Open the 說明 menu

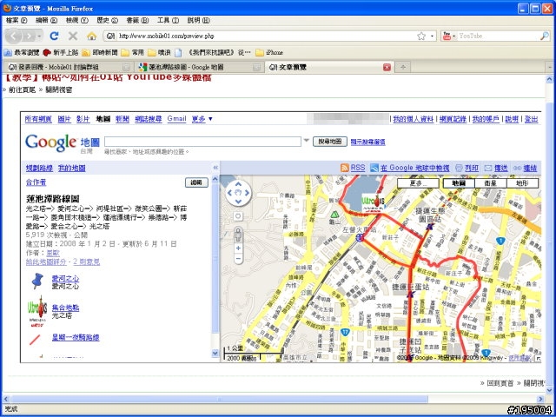199,20
